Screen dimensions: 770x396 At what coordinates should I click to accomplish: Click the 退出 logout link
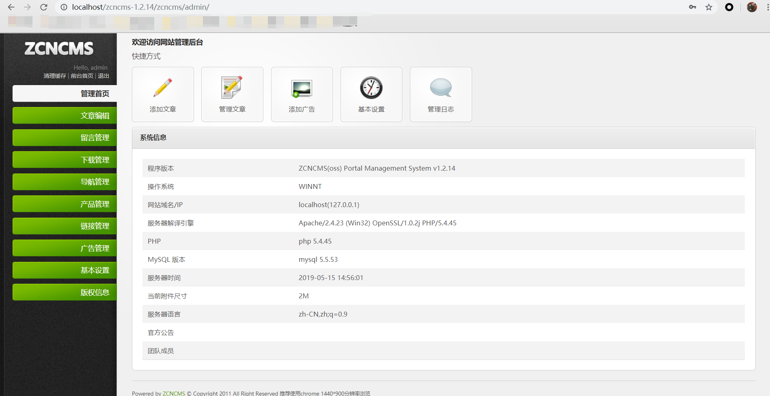click(104, 76)
